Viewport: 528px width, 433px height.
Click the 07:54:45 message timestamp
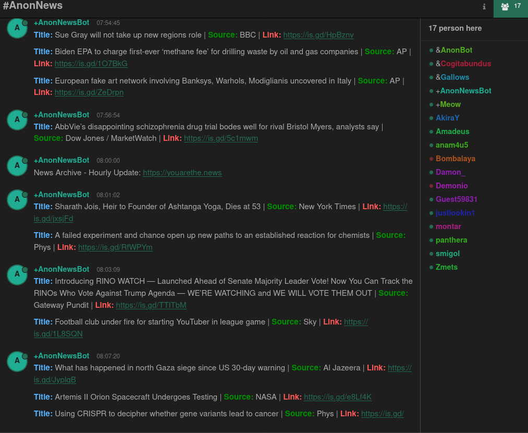pyautogui.click(x=108, y=23)
